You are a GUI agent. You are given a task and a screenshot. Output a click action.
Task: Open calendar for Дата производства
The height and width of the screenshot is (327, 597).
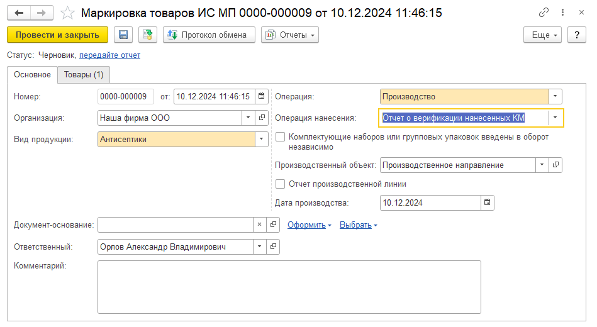click(x=487, y=203)
